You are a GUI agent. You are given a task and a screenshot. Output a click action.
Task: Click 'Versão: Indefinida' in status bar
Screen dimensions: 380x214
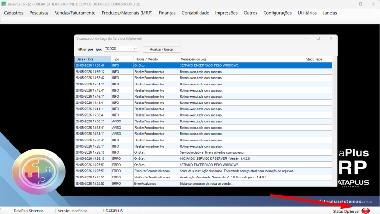click(x=73, y=211)
